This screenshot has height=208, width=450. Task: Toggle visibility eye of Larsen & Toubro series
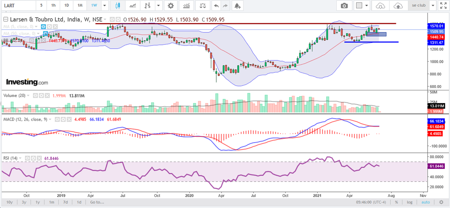click(x=112, y=19)
